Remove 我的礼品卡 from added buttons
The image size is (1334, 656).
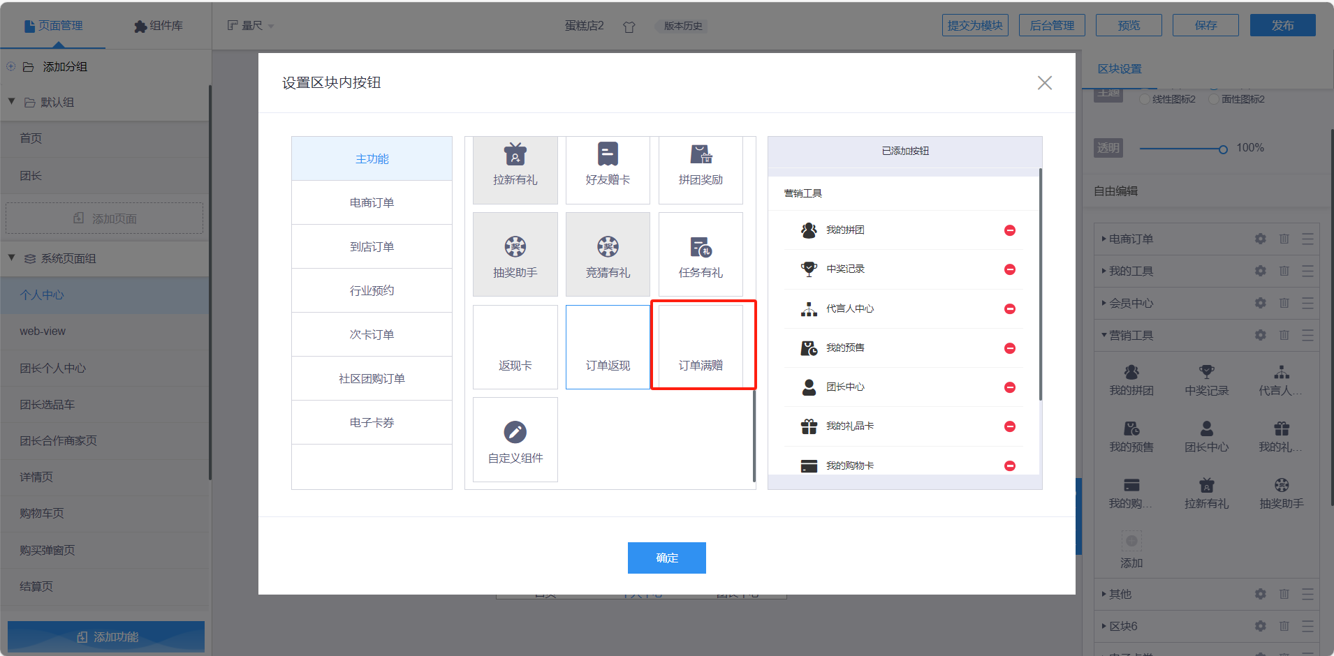pos(1010,426)
